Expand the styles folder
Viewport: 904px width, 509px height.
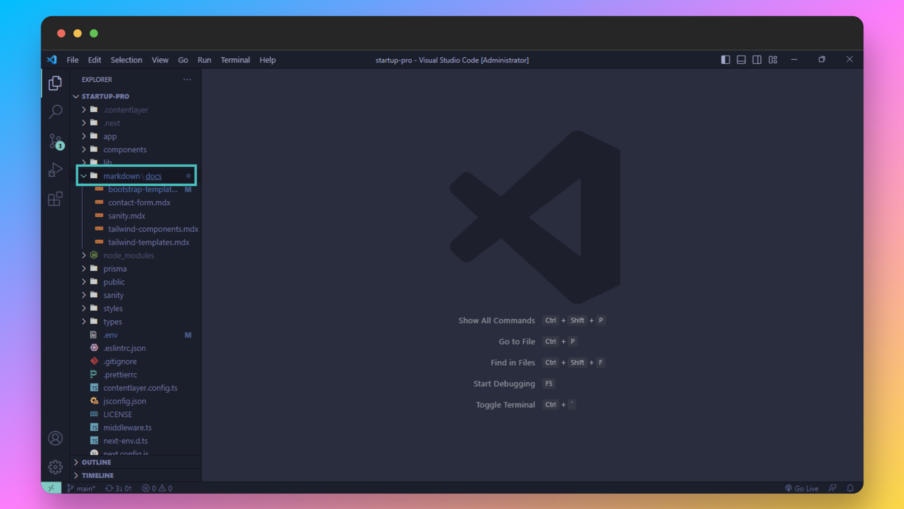136,308
